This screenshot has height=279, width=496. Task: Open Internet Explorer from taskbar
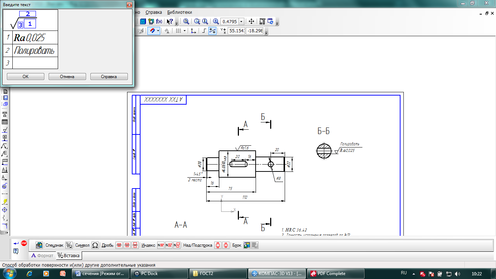point(30,274)
